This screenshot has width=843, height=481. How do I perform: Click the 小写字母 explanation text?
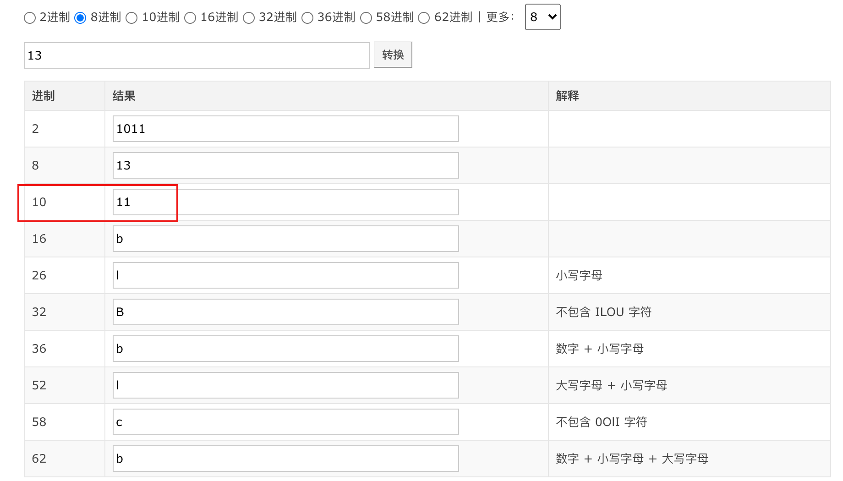pos(579,275)
